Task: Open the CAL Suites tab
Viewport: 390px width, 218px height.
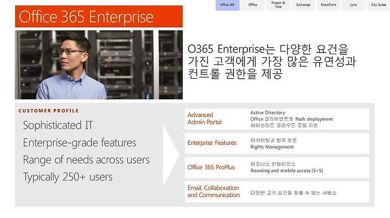Action: (x=379, y=5)
